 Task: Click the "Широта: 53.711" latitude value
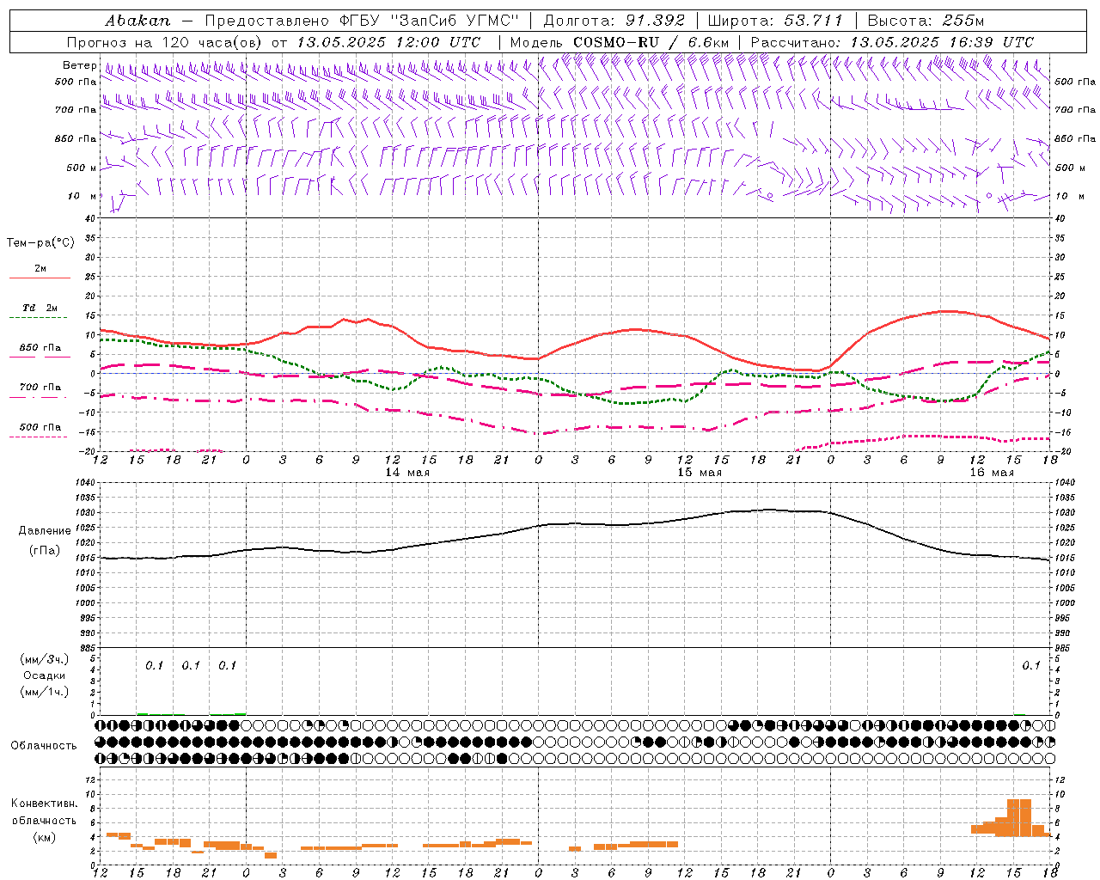tap(775, 21)
